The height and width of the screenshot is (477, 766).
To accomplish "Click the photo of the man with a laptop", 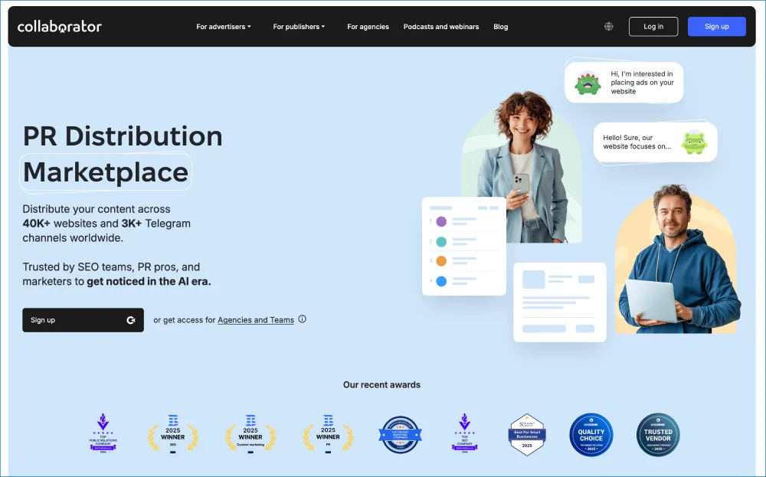I will point(676,260).
